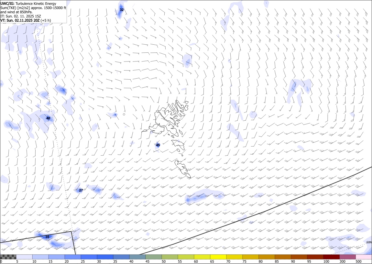
Task: Click the checkered 0–5 legend swatch
Action: [x=8, y=257]
